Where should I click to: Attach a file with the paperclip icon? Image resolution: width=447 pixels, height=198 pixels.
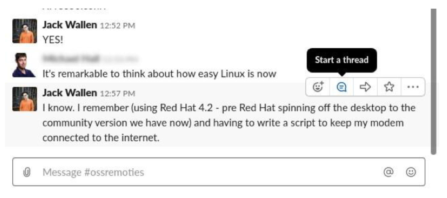click(27, 172)
